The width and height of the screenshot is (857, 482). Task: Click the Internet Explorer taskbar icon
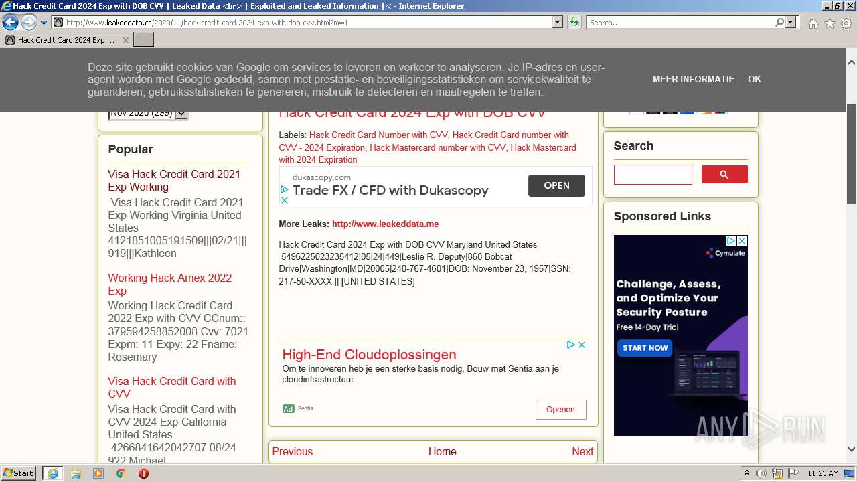tap(53, 473)
